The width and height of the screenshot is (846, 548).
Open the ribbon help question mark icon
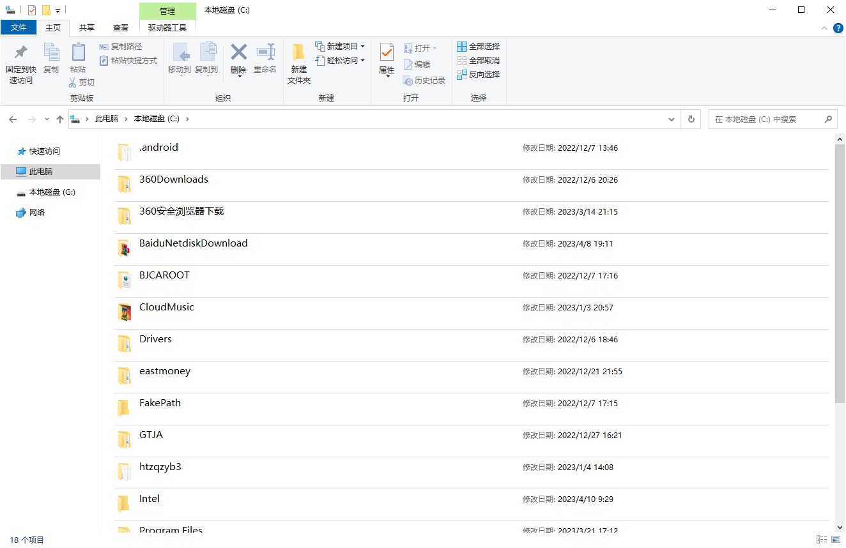[838, 28]
